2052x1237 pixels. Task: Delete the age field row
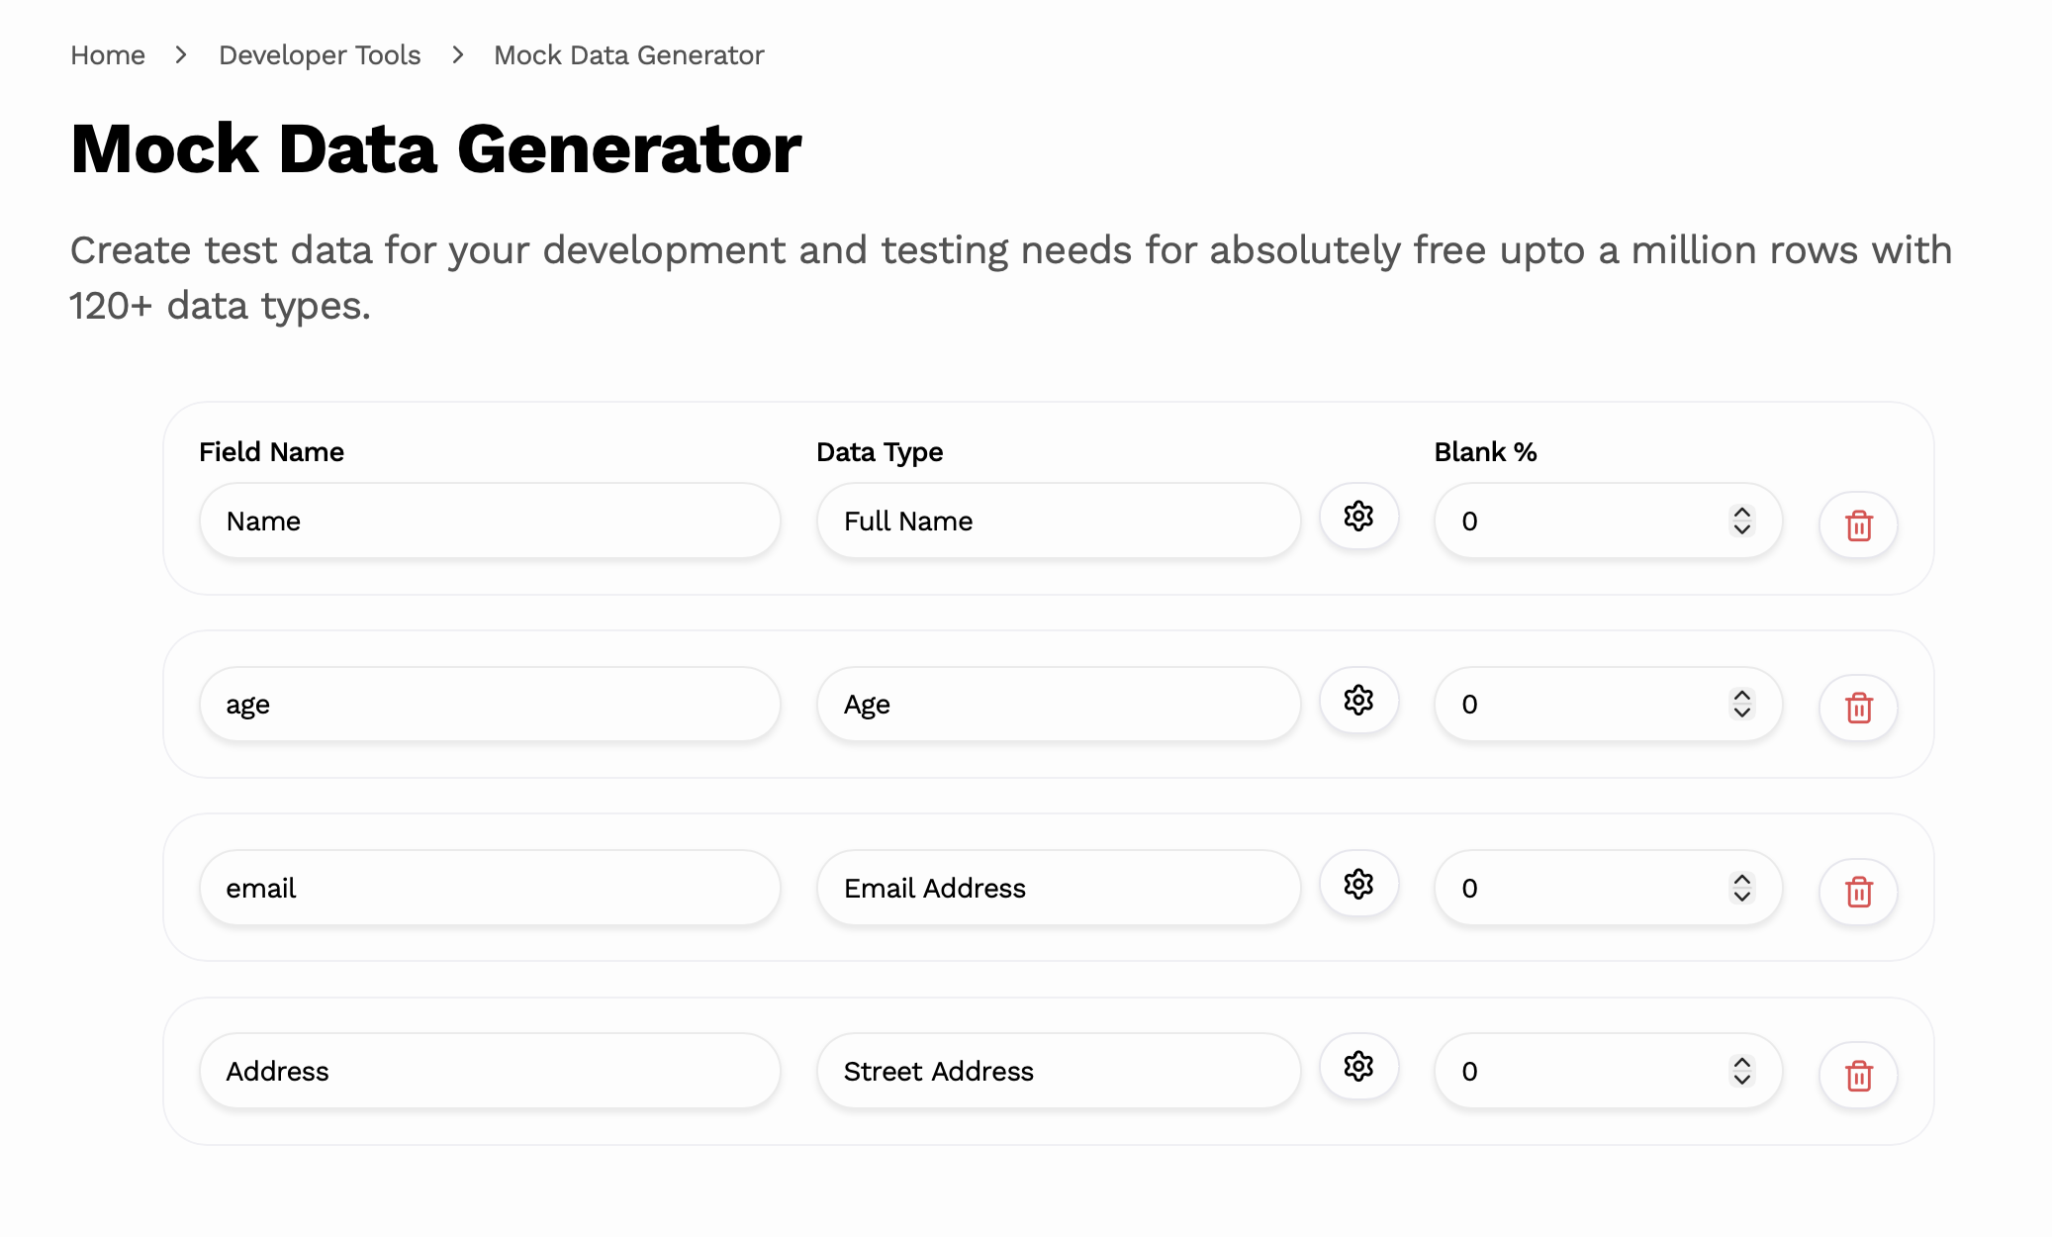[x=1857, y=709]
